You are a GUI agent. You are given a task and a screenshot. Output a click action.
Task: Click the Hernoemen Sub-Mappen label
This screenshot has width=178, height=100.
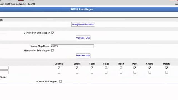point(37,51)
